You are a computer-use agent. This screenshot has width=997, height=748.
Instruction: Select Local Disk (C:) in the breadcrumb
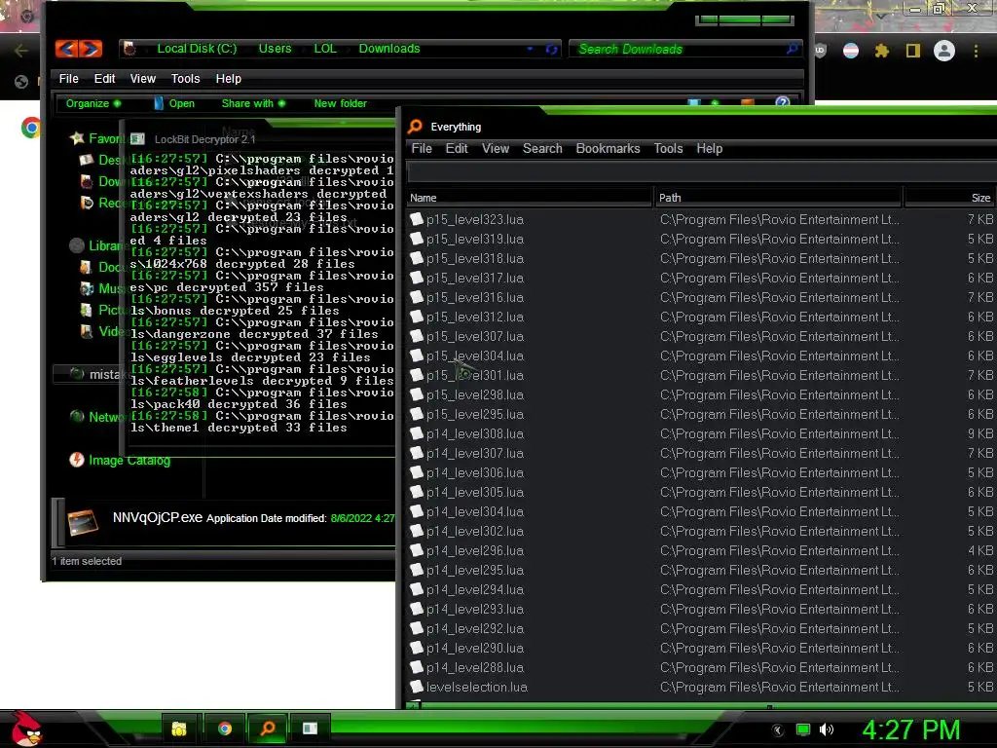[x=197, y=49]
